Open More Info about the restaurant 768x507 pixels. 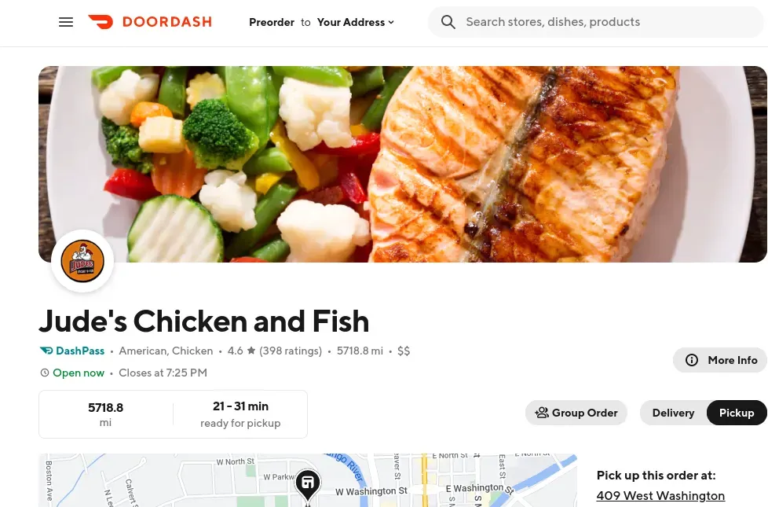pyautogui.click(x=720, y=360)
